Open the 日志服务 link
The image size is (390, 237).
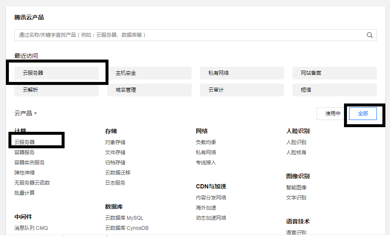point(115,183)
